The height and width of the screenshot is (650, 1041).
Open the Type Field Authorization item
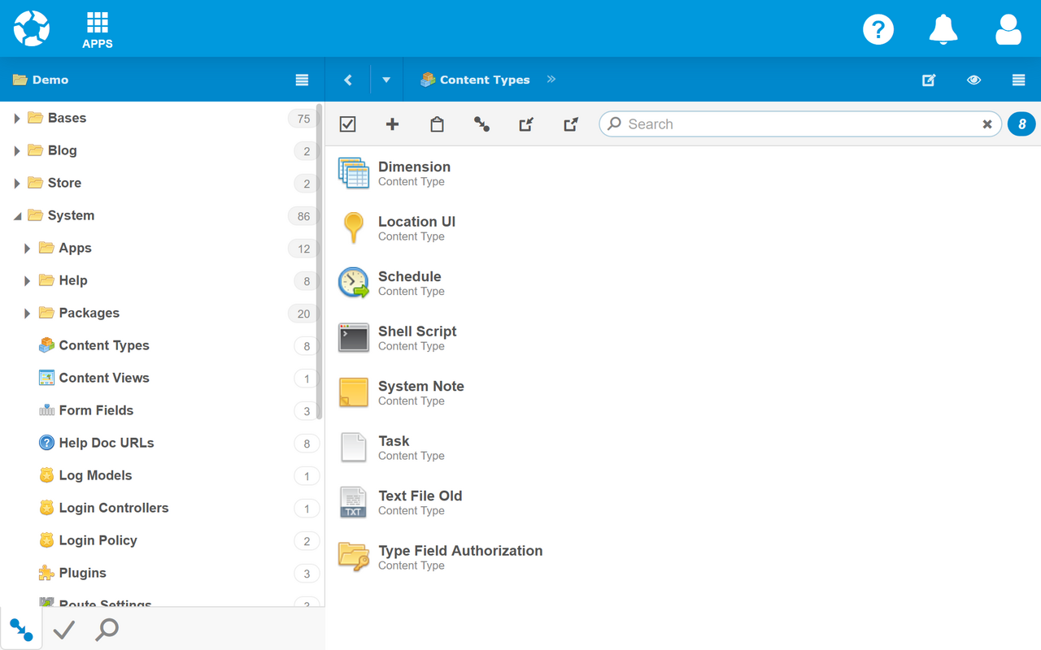[460, 551]
